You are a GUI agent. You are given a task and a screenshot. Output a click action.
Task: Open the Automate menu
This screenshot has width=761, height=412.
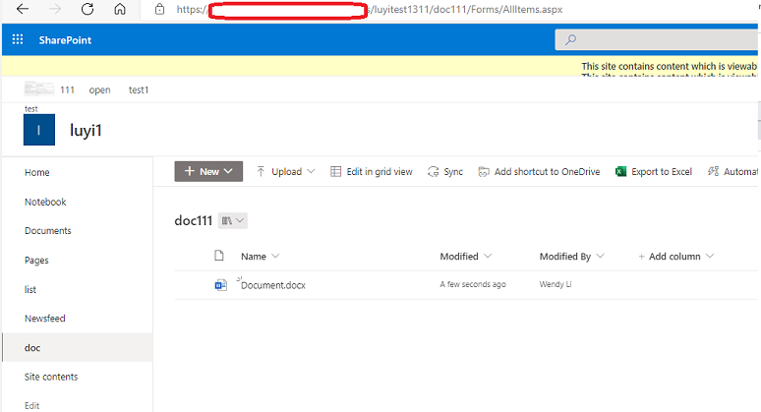[x=732, y=171]
